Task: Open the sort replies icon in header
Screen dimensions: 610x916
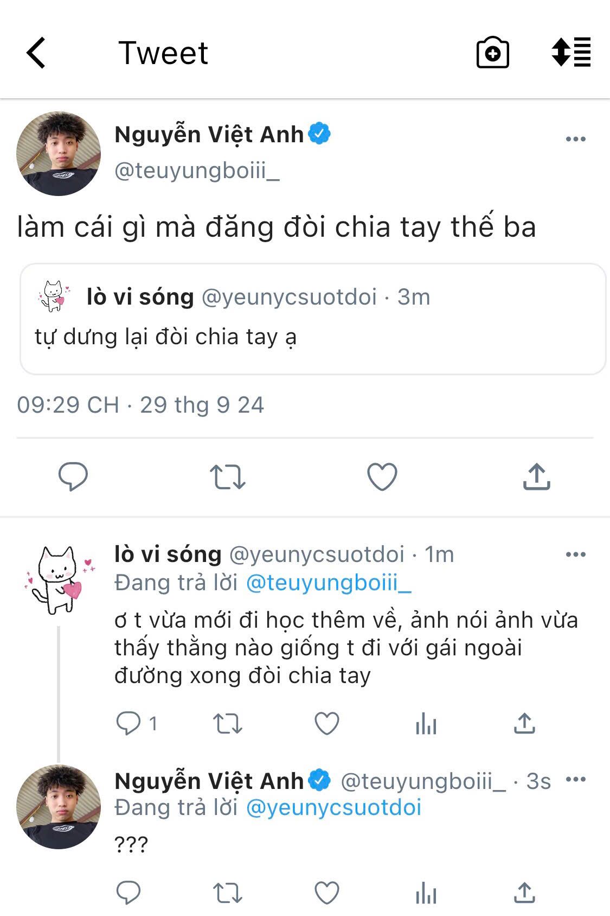Action: (x=571, y=52)
